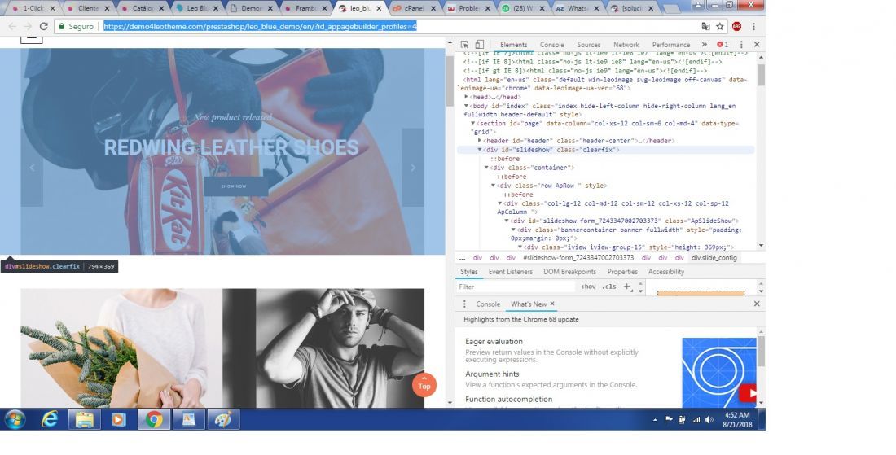Collapse the bannercontainer banner-fullwidth node
Image resolution: width=896 pixels, height=455 pixels.
coord(513,230)
